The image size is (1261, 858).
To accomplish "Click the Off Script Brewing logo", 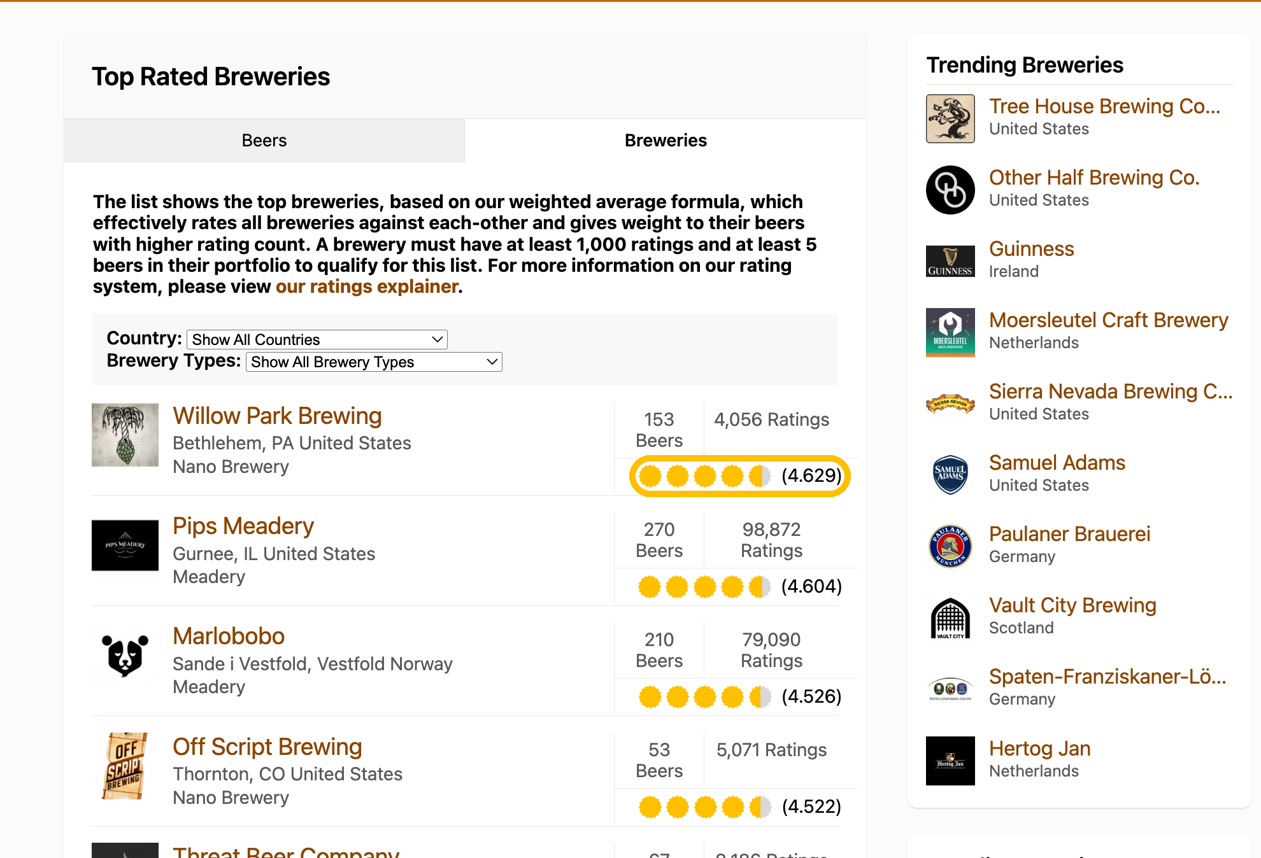I will click(125, 766).
